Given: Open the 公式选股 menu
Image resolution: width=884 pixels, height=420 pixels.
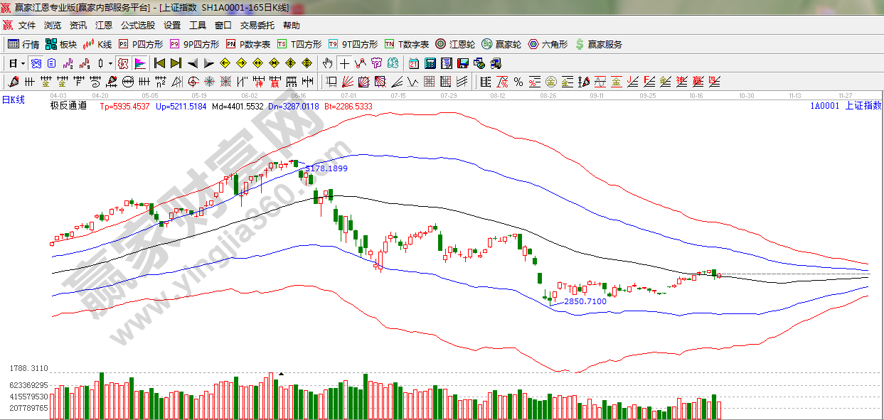Looking at the screenshot, I should tap(137, 26).
